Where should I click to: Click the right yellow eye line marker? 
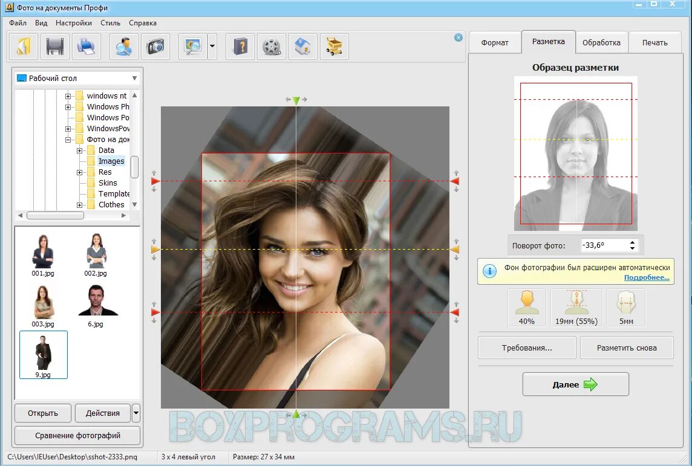[x=455, y=250]
